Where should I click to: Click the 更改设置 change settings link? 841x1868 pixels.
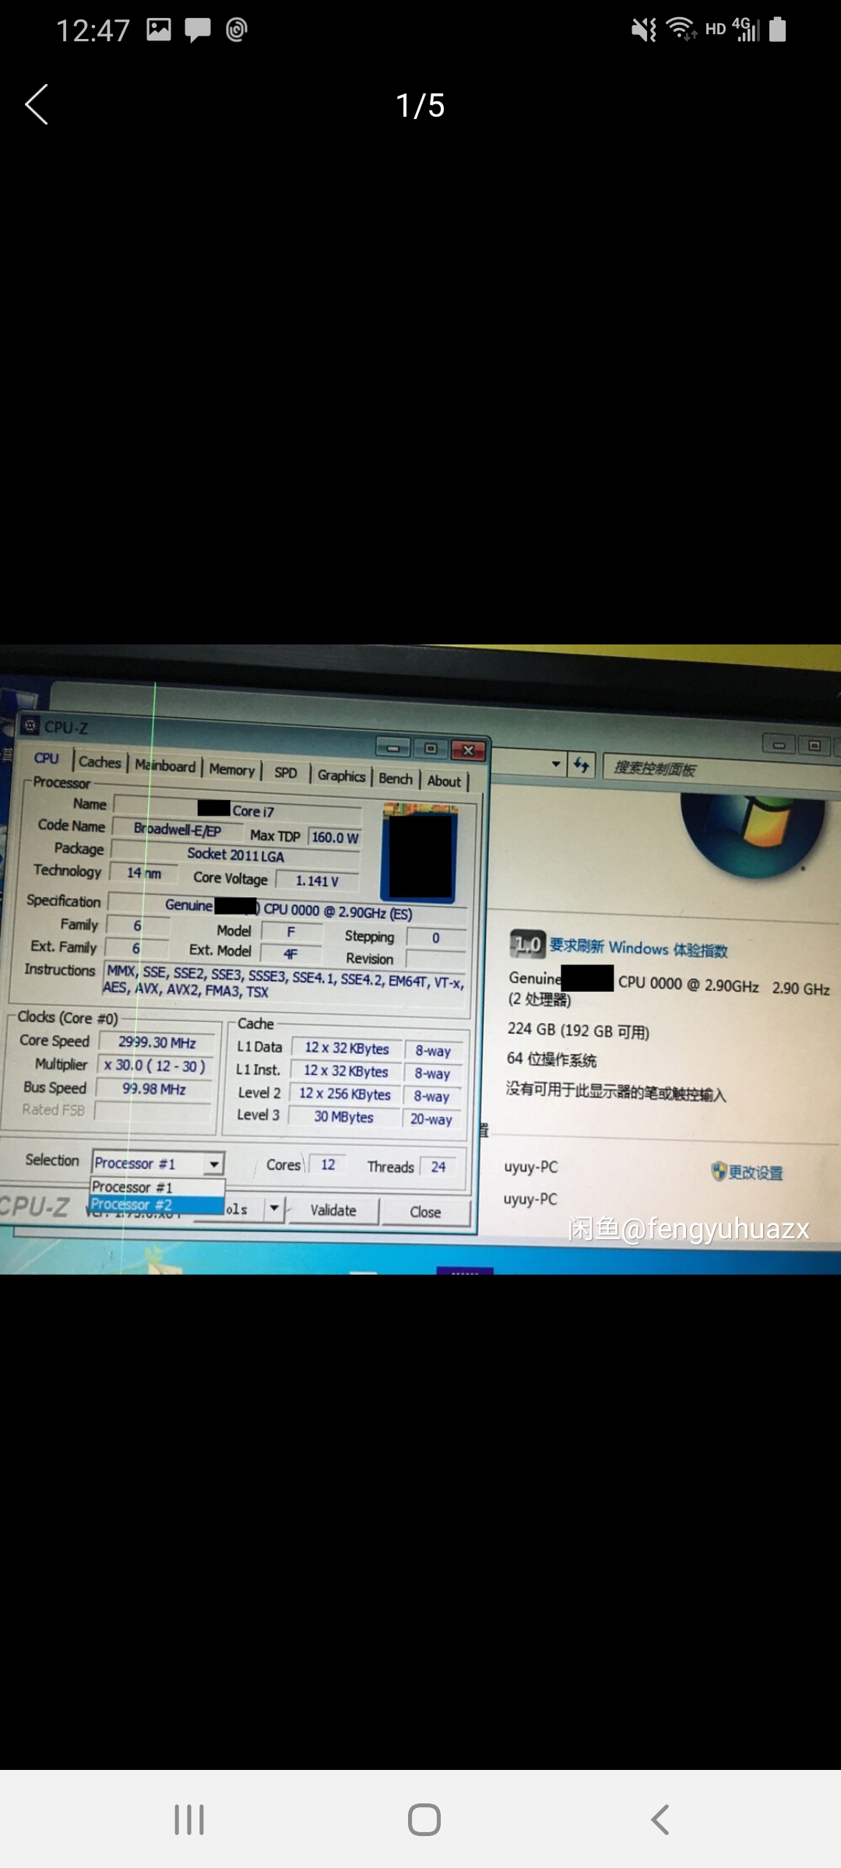(748, 1172)
